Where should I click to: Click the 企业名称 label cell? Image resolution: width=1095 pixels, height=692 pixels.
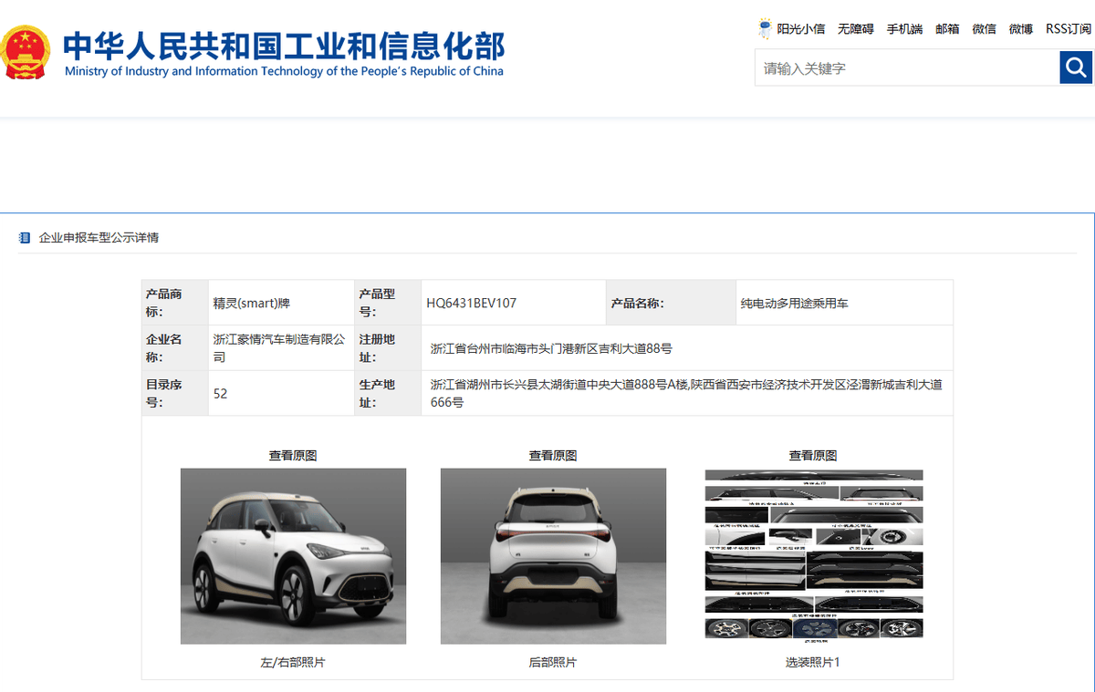coord(175,348)
